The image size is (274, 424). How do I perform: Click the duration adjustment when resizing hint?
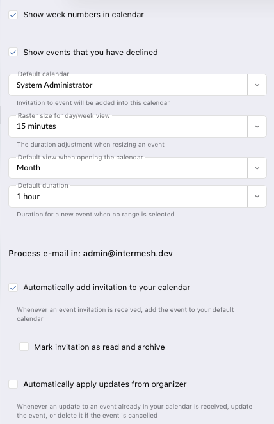(x=90, y=145)
